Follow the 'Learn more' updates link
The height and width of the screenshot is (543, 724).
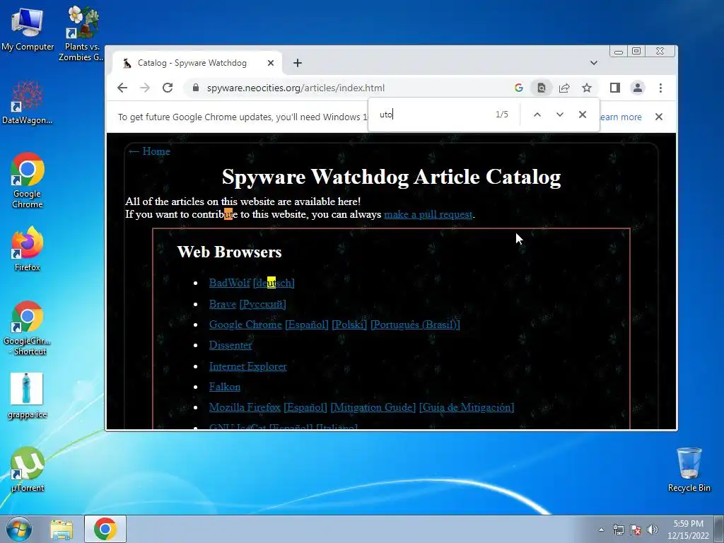point(621,117)
